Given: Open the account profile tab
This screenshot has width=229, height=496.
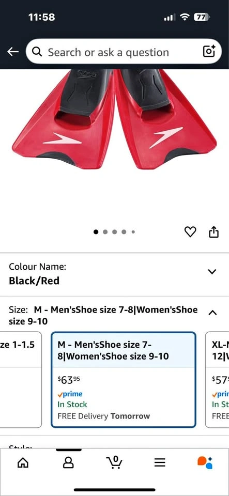Looking at the screenshot, I should 68,463.
